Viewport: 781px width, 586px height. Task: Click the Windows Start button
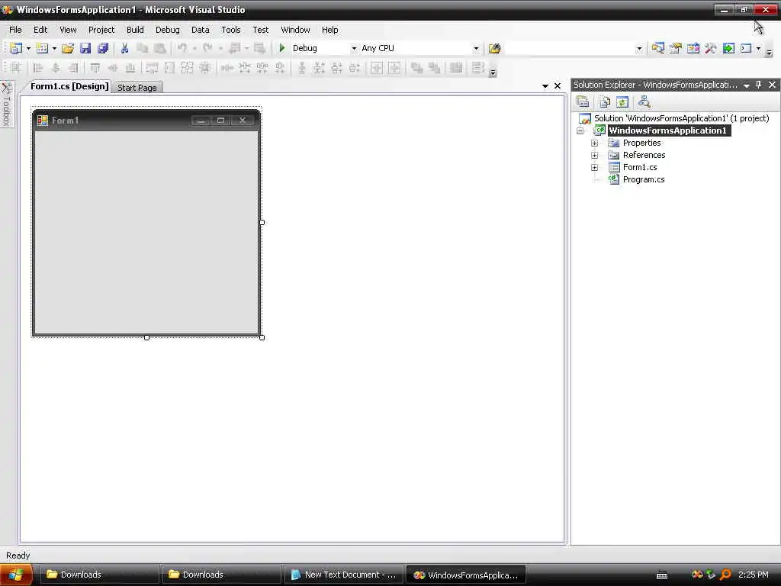16,575
